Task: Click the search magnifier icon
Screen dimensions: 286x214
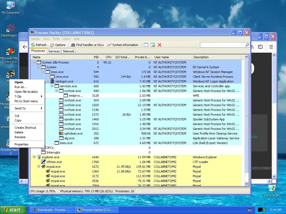Action: tap(247, 45)
